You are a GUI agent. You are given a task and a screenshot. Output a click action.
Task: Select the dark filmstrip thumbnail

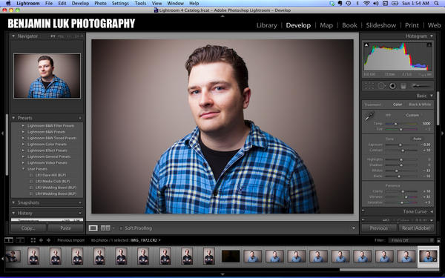tap(231, 257)
